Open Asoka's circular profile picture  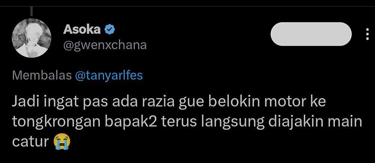pyautogui.click(x=31, y=38)
